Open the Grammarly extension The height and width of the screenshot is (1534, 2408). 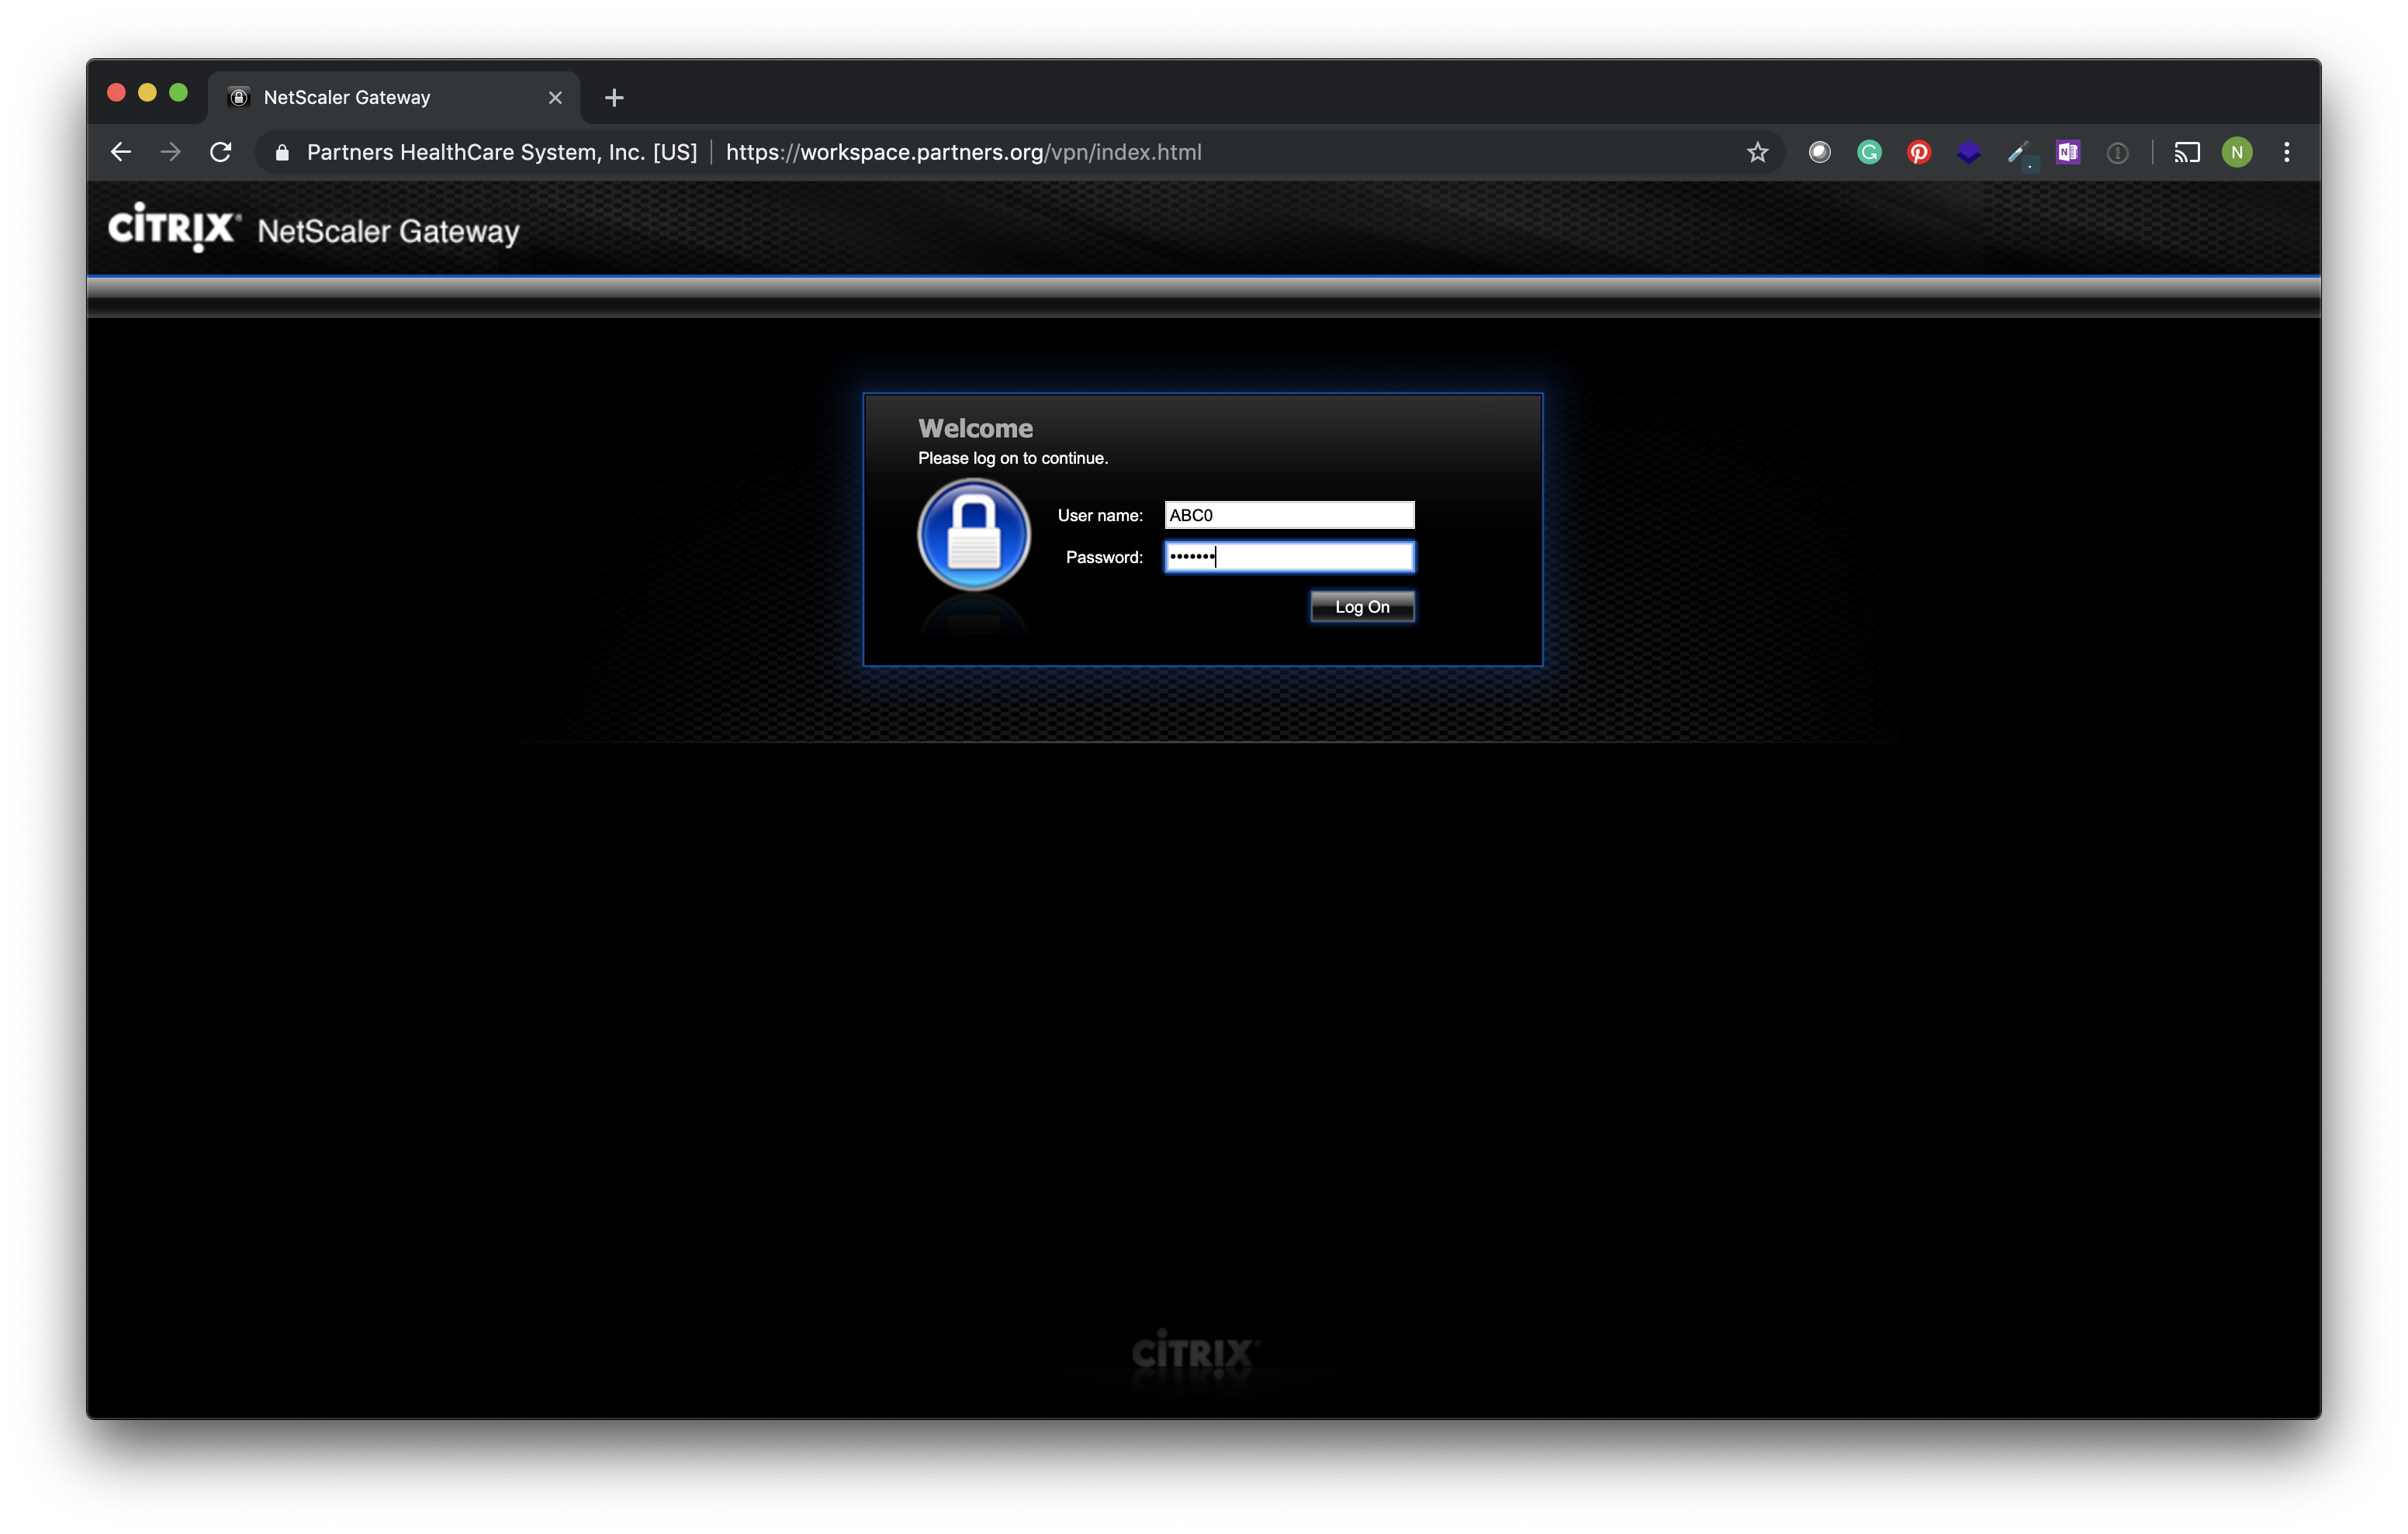tap(1869, 152)
